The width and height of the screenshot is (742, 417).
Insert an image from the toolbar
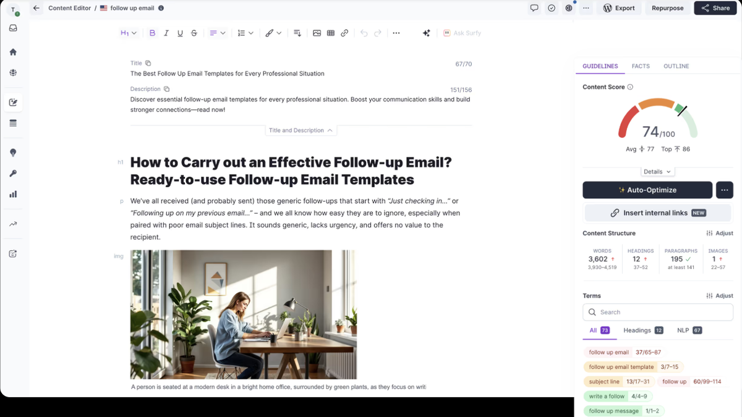click(x=317, y=33)
